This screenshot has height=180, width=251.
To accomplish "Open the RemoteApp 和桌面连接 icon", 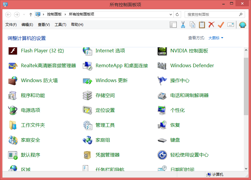I will pyautogui.click(x=87, y=66).
